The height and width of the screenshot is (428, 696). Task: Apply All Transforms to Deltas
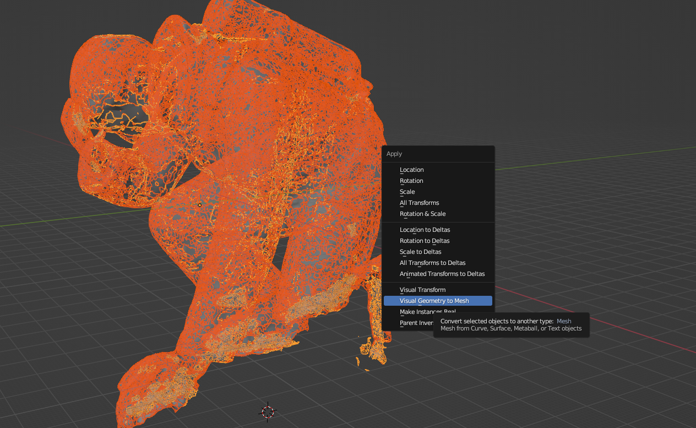tap(432, 263)
